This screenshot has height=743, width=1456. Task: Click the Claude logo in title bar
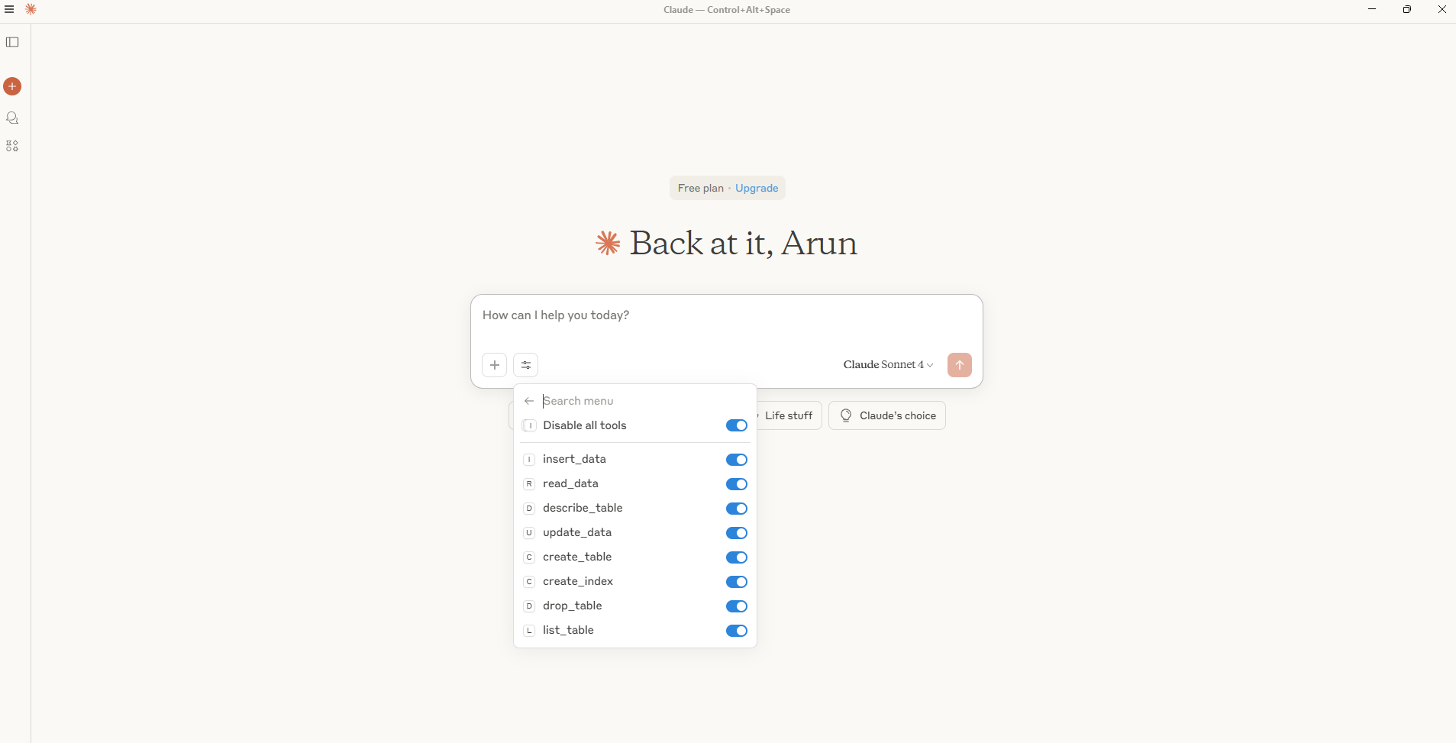click(x=31, y=9)
